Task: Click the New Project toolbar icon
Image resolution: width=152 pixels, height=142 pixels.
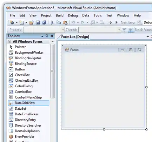Action: coord(12,22)
